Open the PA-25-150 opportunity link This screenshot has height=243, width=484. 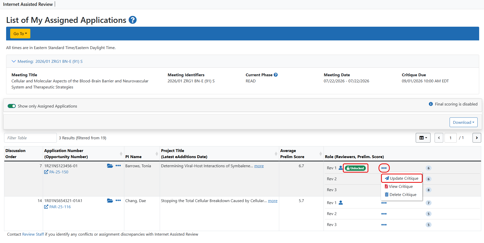56,172
